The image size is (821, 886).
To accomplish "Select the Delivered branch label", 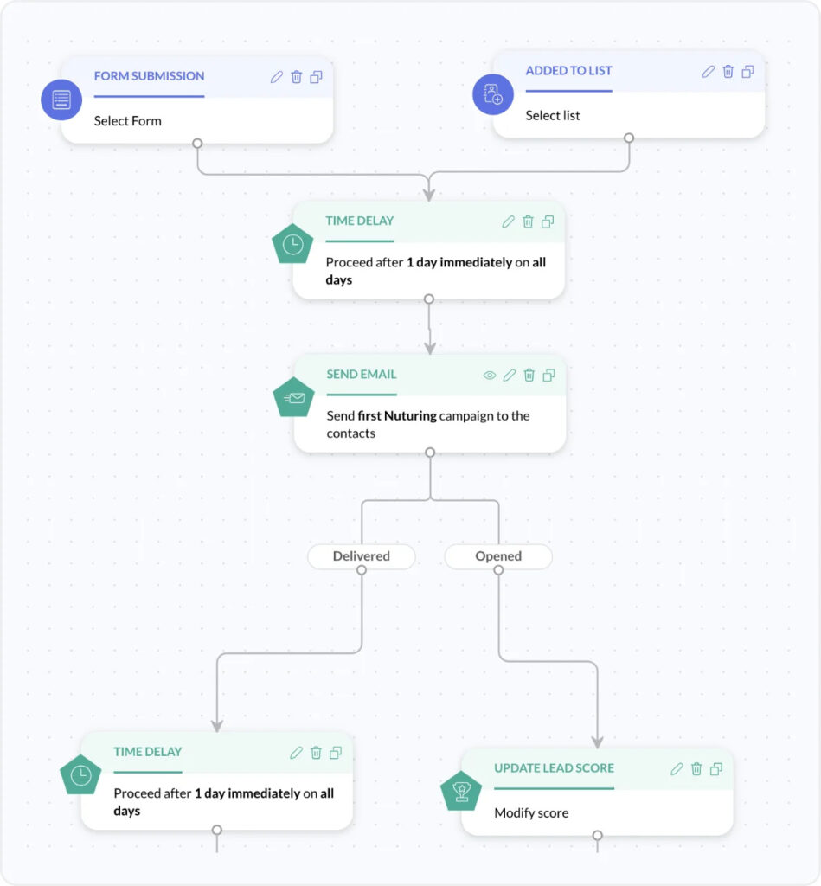I will [361, 556].
